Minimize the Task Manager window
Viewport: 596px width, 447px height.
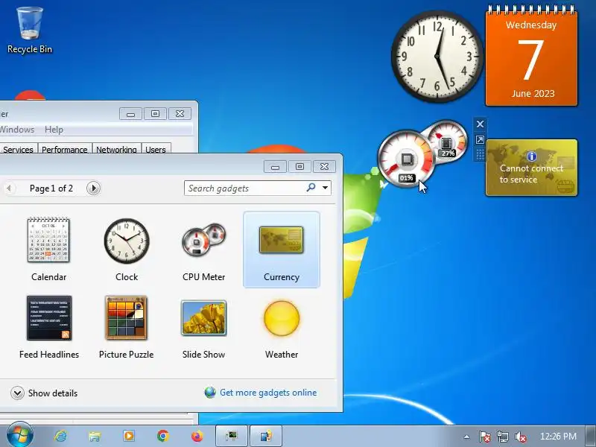coord(131,114)
